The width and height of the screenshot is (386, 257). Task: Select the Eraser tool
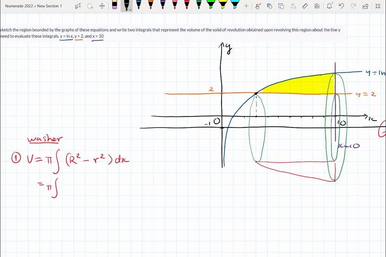114,5
